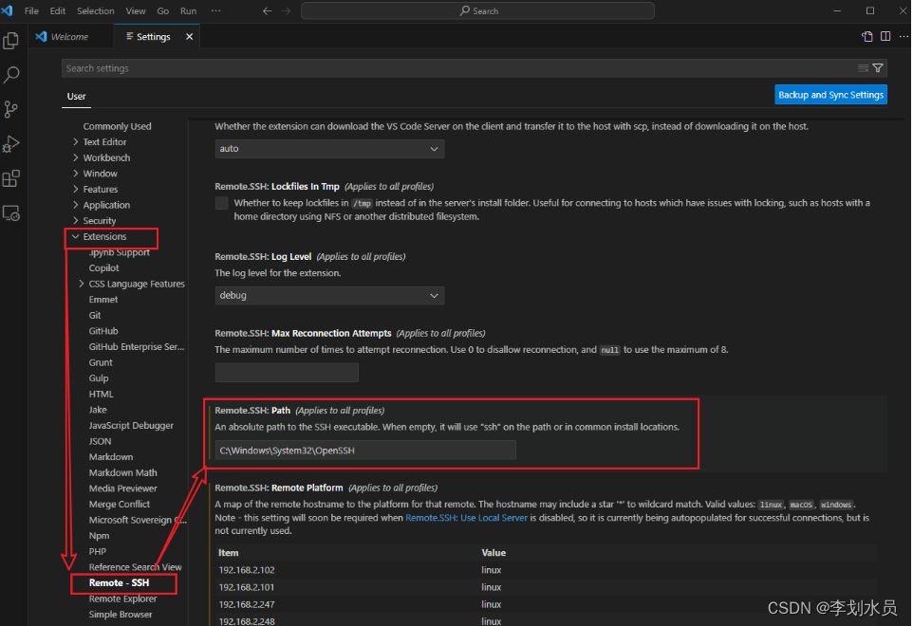
Task: Select JavaScript Debugger settings
Action: [x=131, y=426]
